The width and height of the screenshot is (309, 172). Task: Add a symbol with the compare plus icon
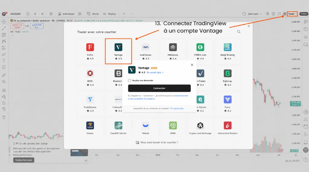tap(28, 14)
